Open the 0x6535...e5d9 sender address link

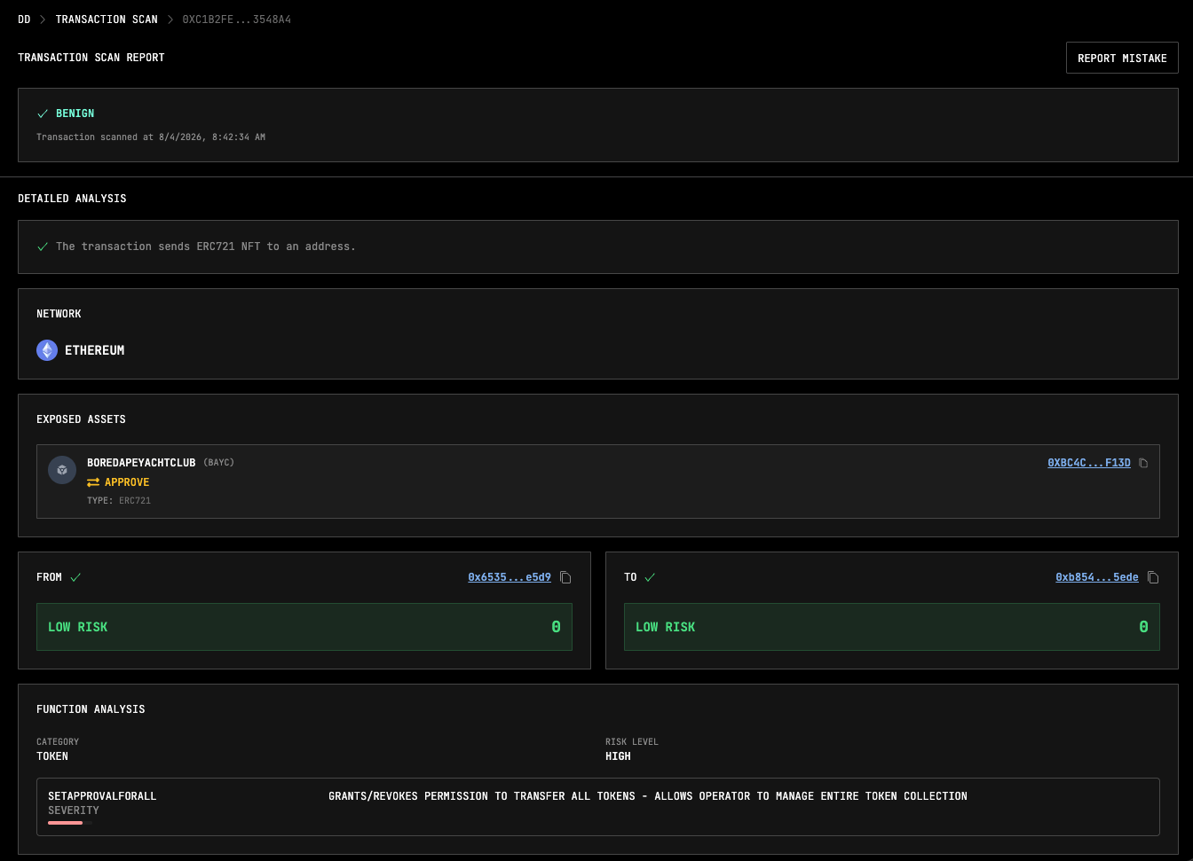coord(510,577)
